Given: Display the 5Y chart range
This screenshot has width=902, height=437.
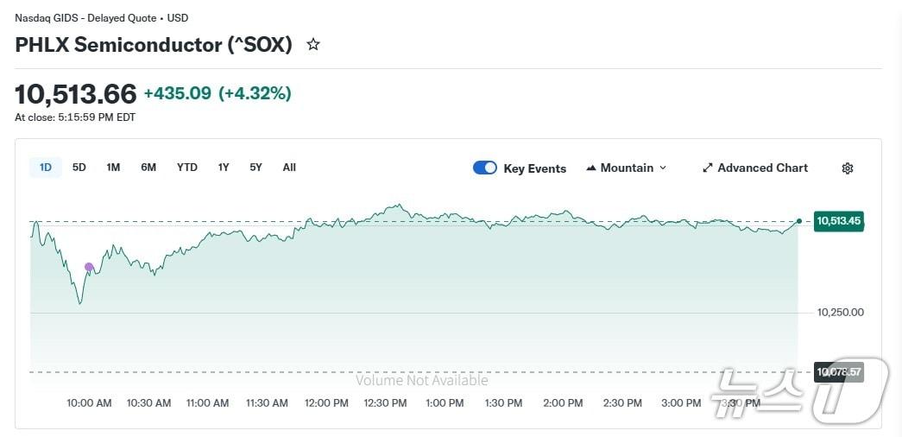Looking at the screenshot, I should point(255,168).
